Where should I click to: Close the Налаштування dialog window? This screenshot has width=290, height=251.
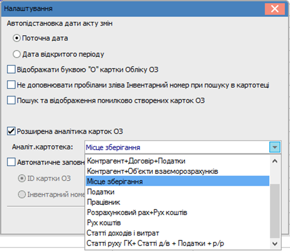275,9
